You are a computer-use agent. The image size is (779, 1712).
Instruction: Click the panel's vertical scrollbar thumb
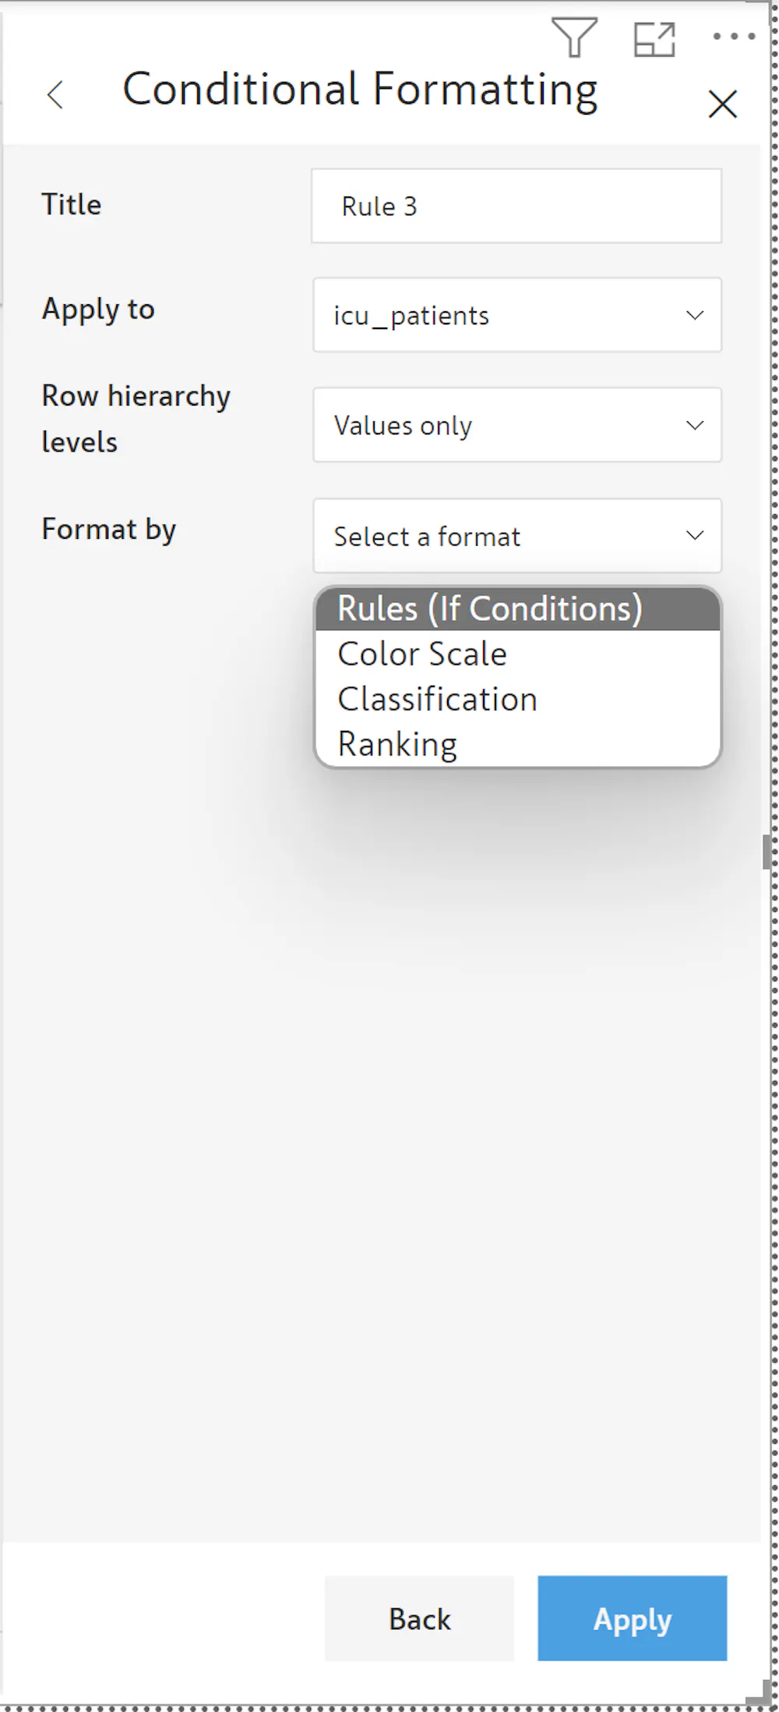(x=767, y=851)
